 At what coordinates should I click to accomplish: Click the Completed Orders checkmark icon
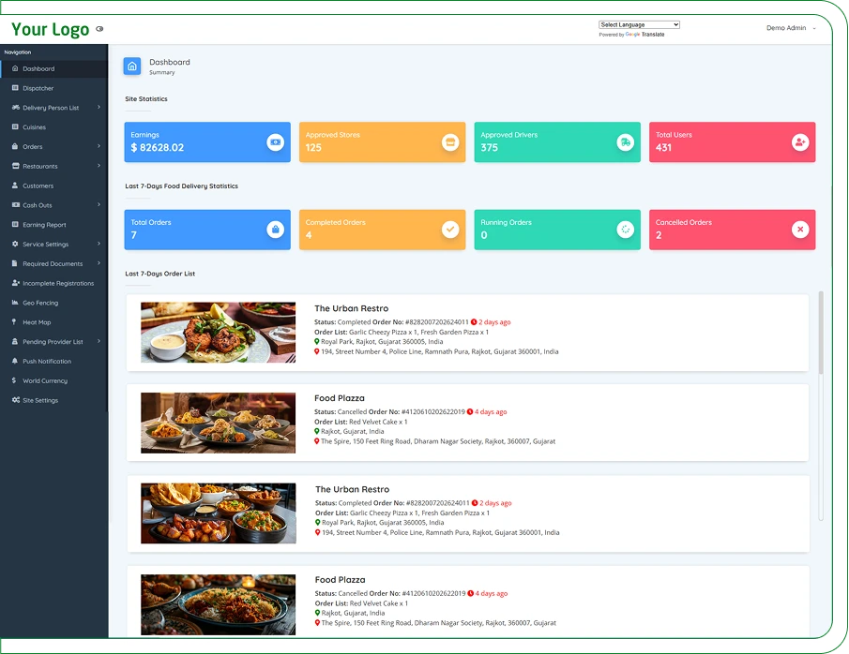point(450,230)
